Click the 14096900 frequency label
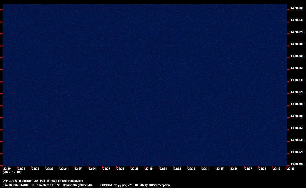306x188 pixels. [x=297, y=44]
